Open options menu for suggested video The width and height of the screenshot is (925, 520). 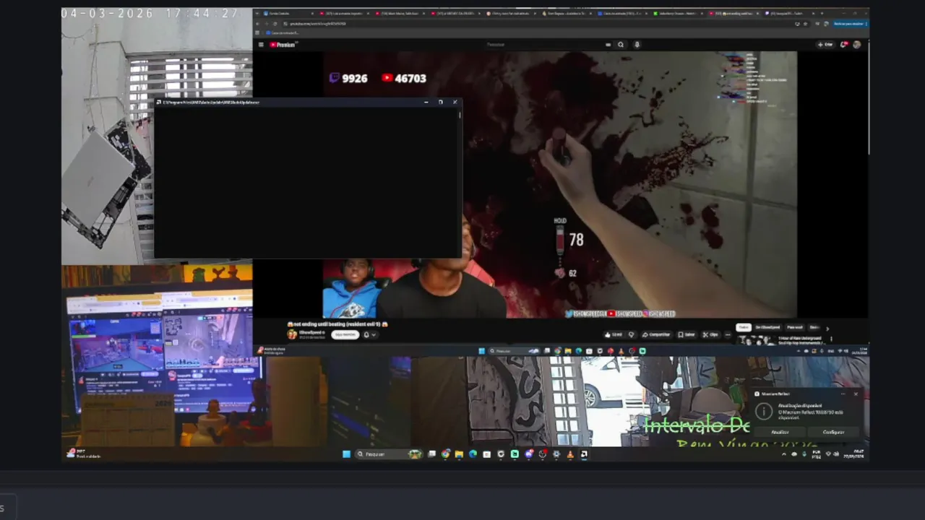click(x=831, y=339)
